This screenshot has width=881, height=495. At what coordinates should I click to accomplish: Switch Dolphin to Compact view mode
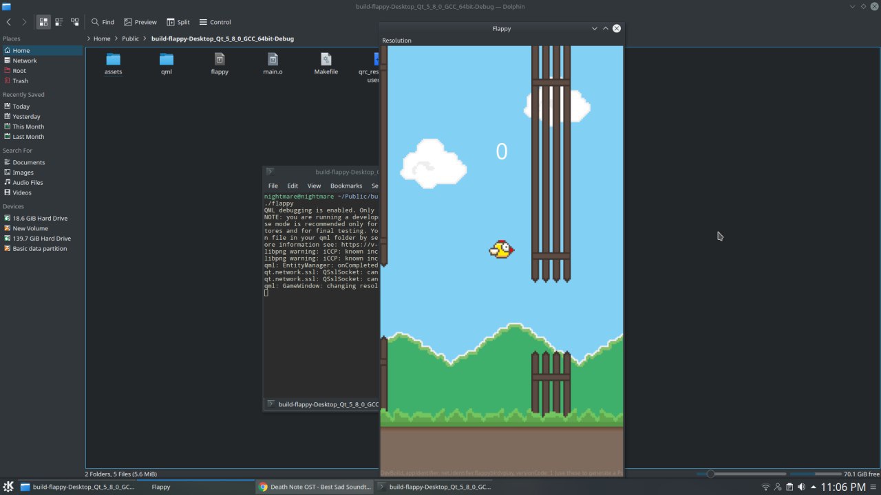tap(59, 22)
